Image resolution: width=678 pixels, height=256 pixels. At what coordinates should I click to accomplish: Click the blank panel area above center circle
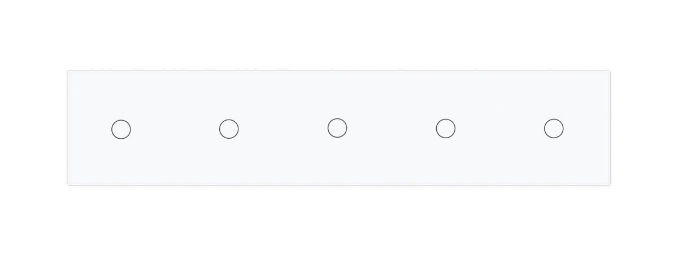[337, 93]
